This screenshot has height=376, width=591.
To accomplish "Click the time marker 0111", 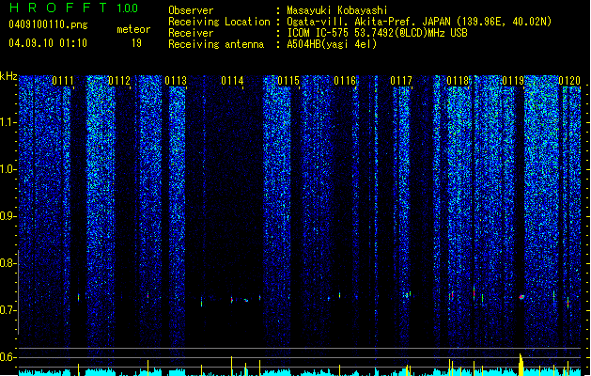I will click(x=63, y=81).
